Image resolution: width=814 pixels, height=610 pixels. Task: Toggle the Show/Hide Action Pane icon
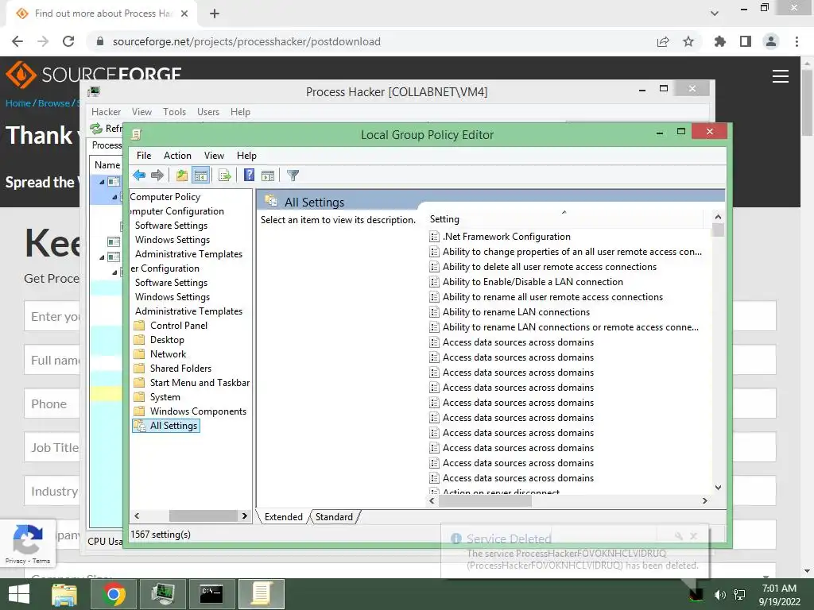pos(268,176)
